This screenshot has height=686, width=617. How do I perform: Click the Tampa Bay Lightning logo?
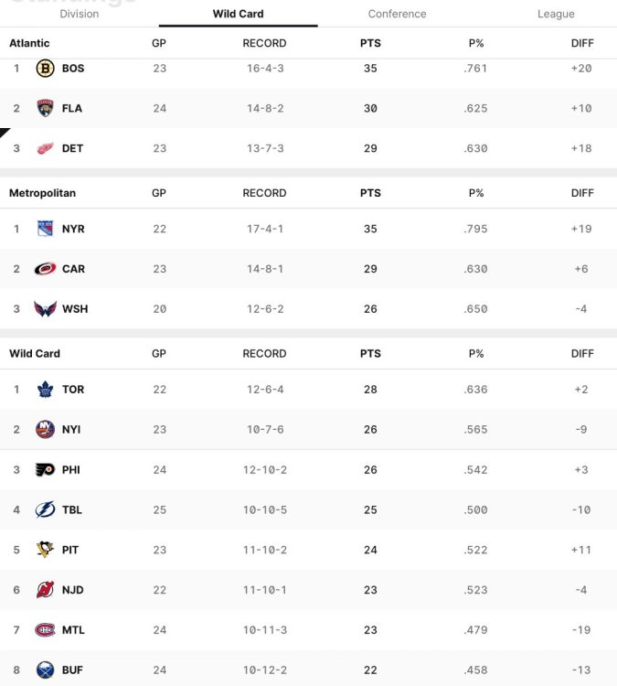pos(45,509)
